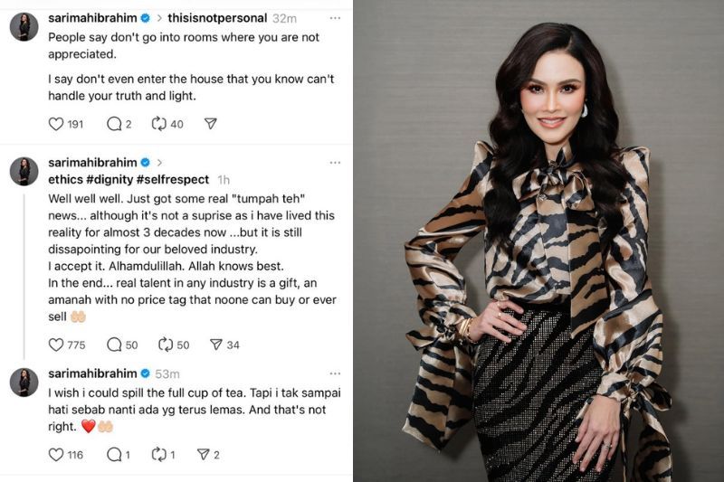Viewport: 724px width, 482px height.
Task: Share the post with 34 shares
Action: coord(216,344)
